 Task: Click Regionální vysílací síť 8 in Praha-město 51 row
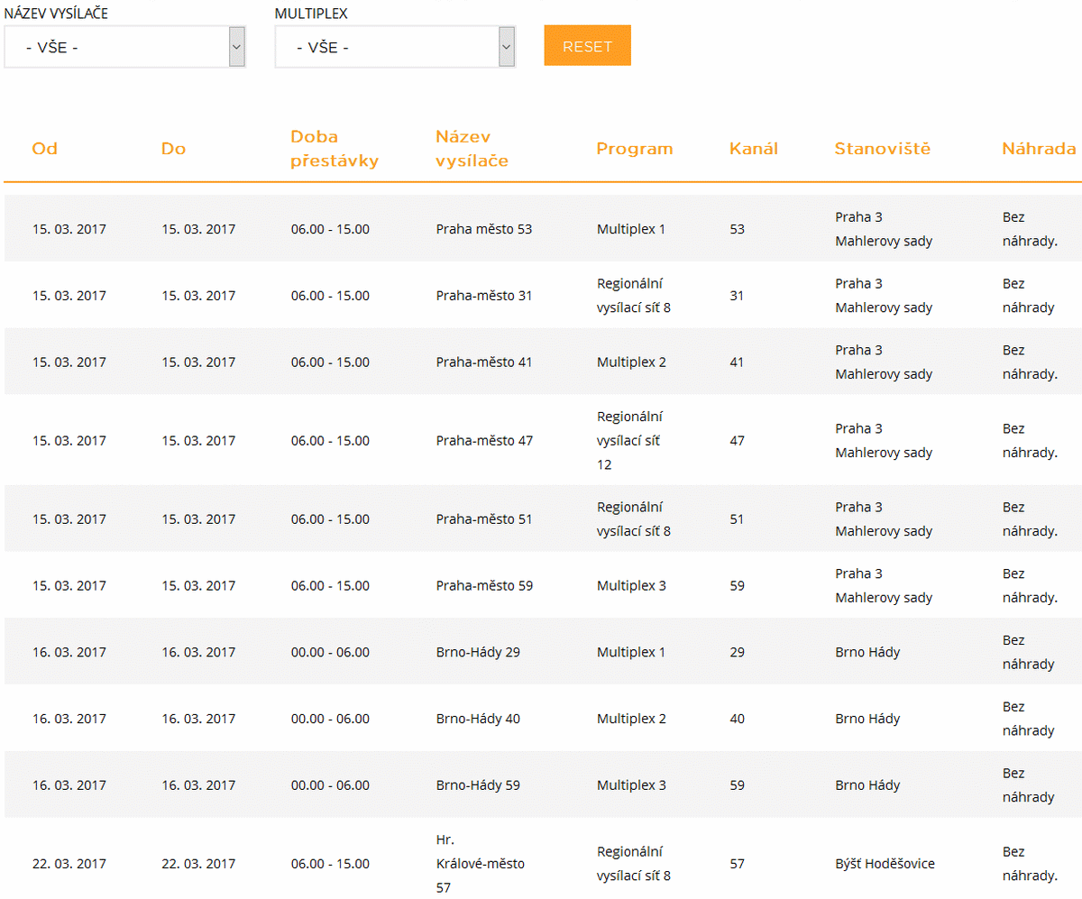(634, 519)
